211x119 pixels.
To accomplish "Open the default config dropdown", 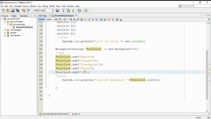I will [x=44, y=10].
